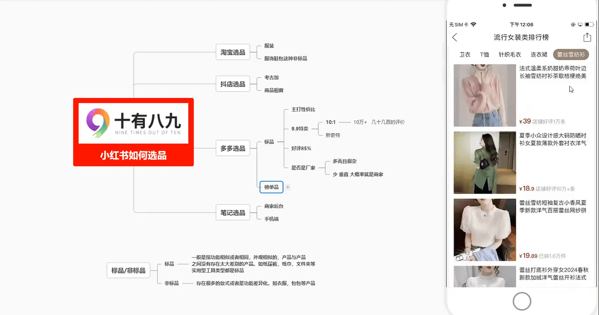This screenshot has width=599, height=315.
Task: Switch to the 连衣裙 tab
Action: click(539, 55)
